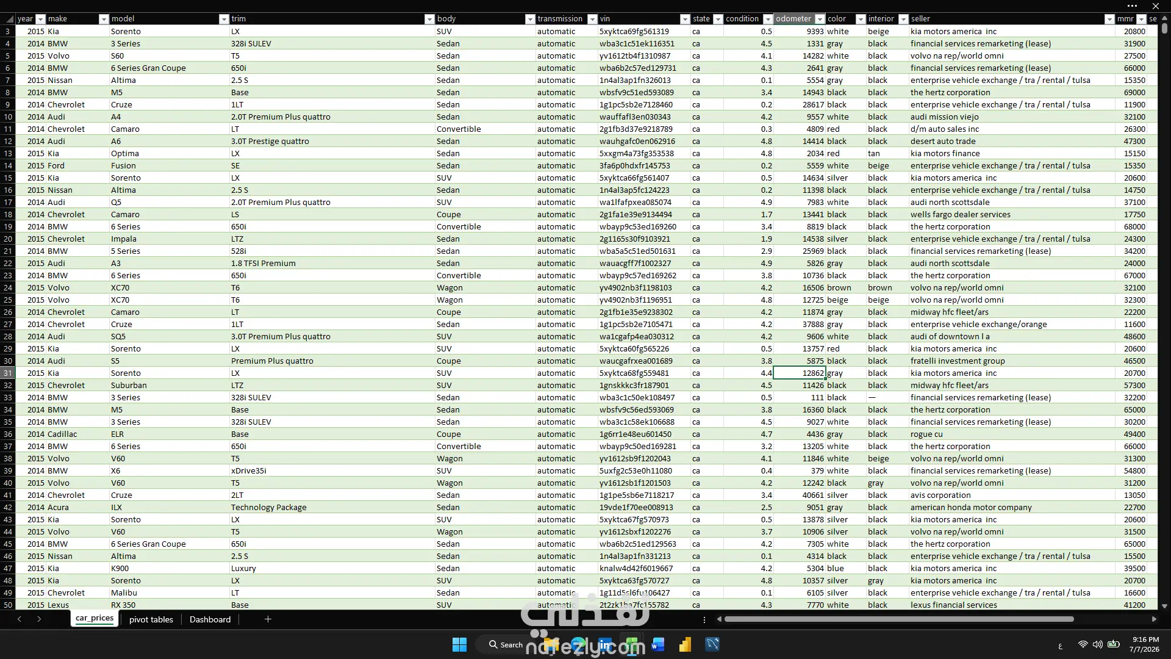Image resolution: width=1171 pixels, height=659 pixels.
Task: Click the vertical scrollbar down arrow
Action: pyautogui.click(x=1164, y=606)
